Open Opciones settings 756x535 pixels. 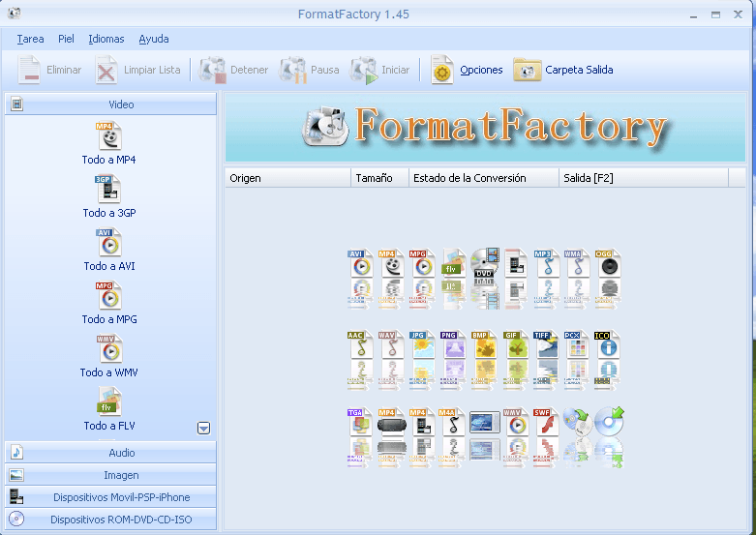pyautogui.click(x=467, y=70)
